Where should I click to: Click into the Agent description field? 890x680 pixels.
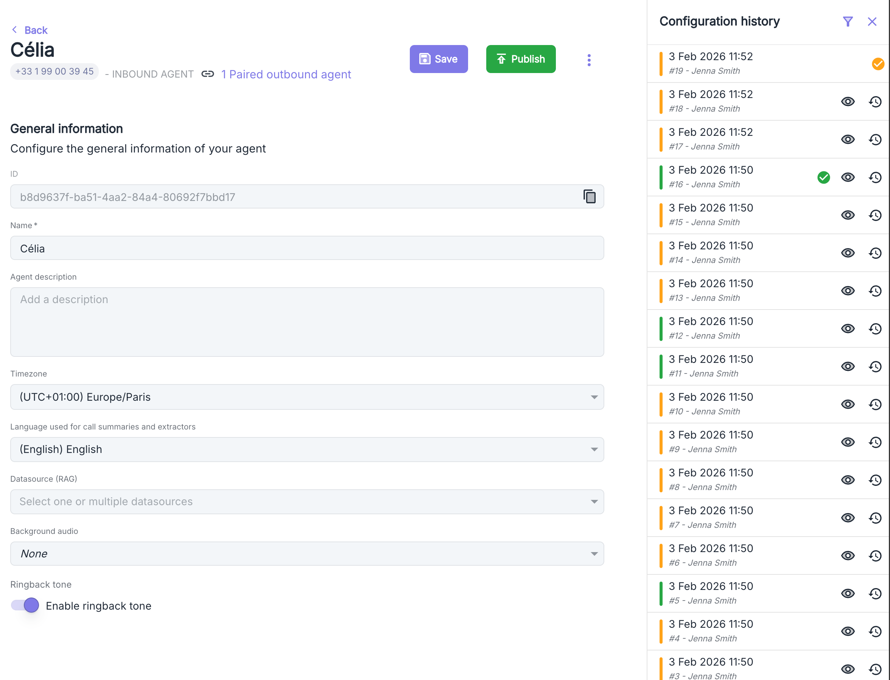pos(307,322)
